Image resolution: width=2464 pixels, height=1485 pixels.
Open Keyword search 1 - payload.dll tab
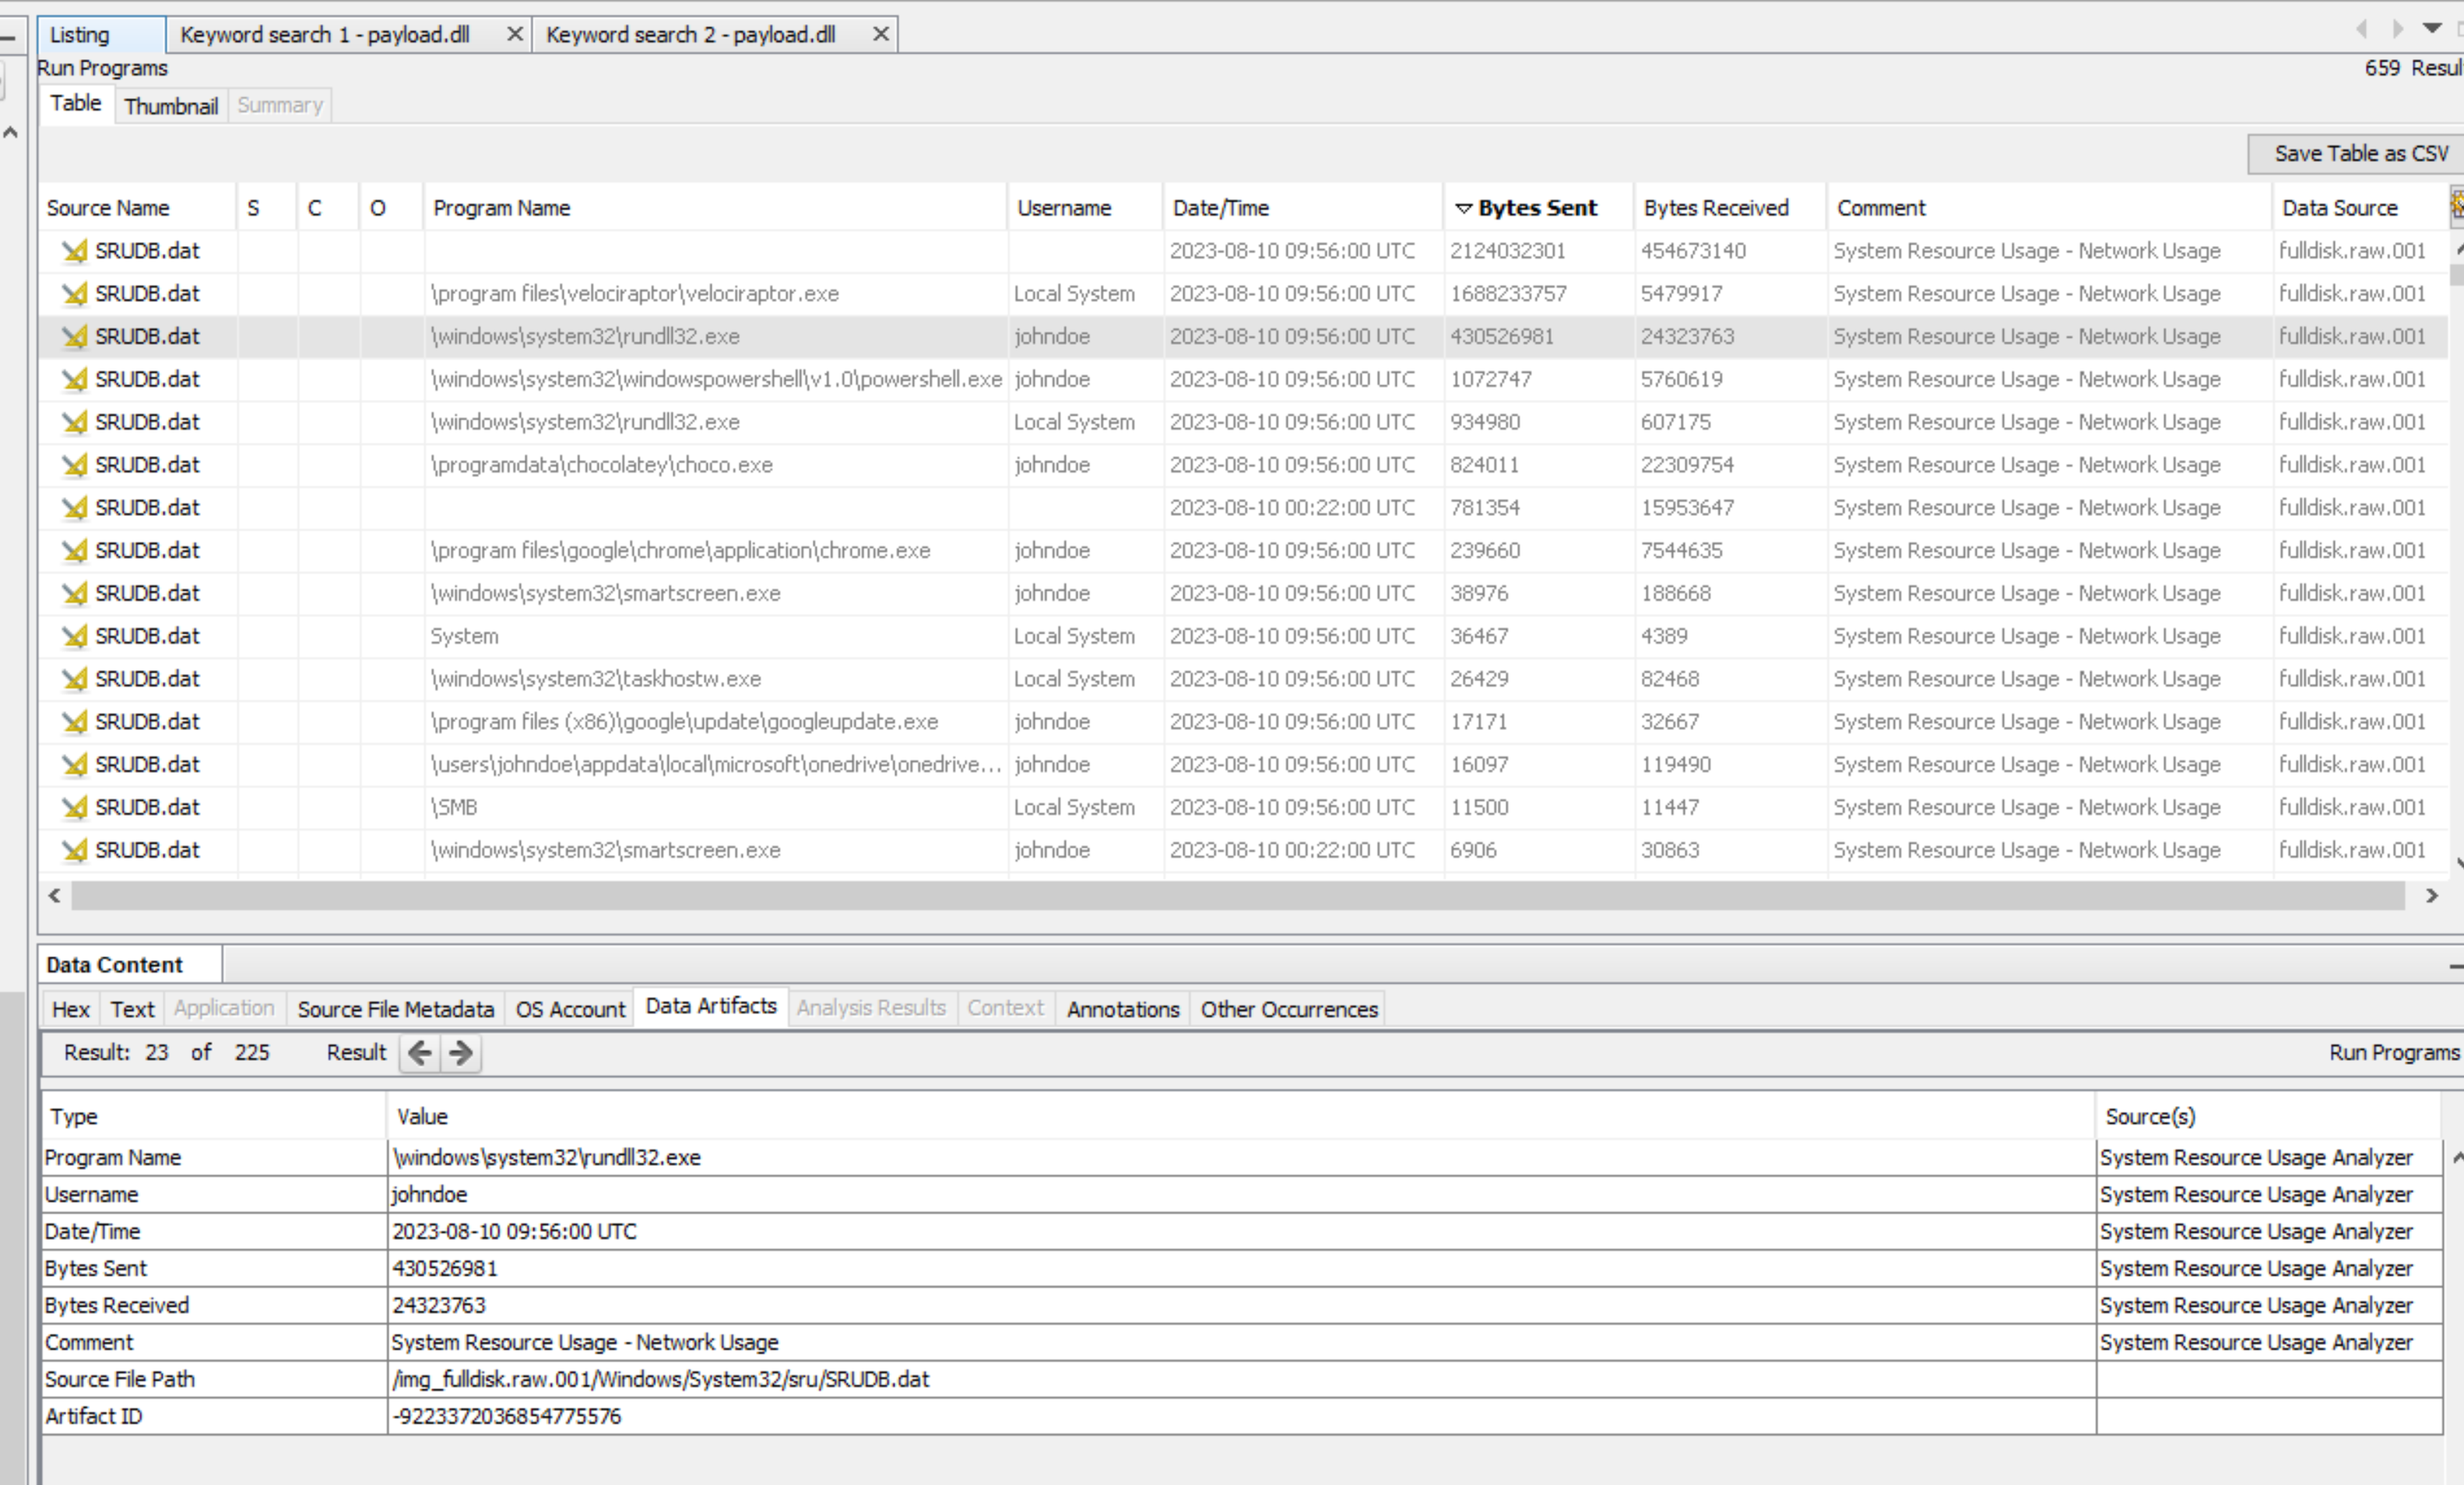coord(325,35)
